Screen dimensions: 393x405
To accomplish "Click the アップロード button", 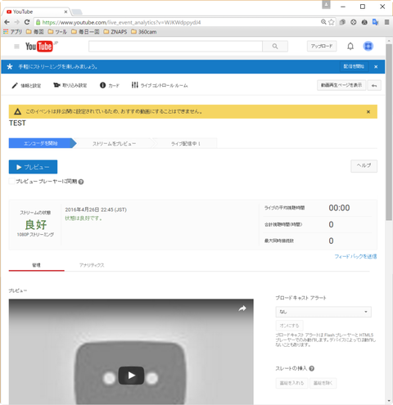I will pos(322,46).
